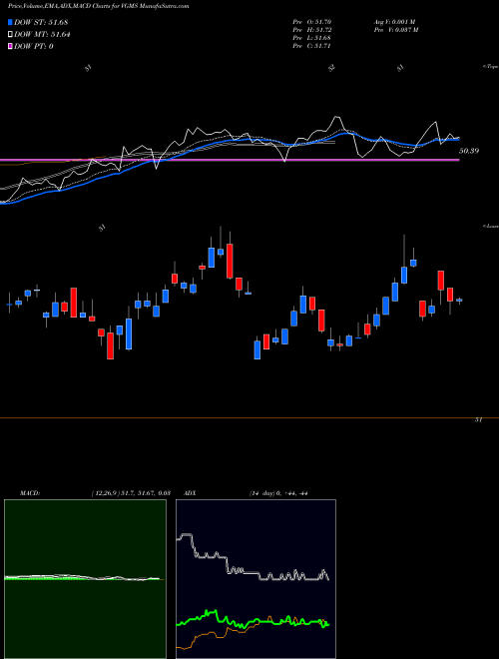Click the MACD parameters '(12,26,9) 51.7, 51.67, 0.03'
The image size is (499, 659).
coord(131,493)
